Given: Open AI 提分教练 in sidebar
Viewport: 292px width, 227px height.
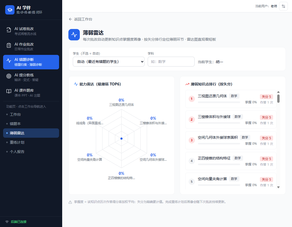Looking at the screenshot, I should coord(31,77).
